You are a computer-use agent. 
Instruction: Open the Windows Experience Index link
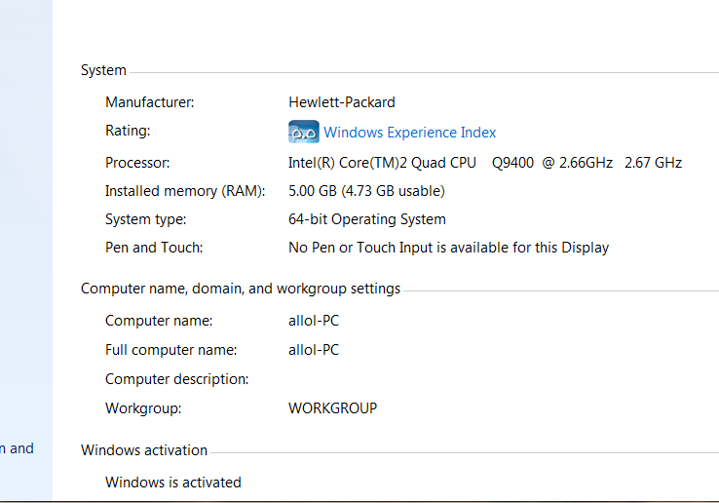[x=409, y=133]
